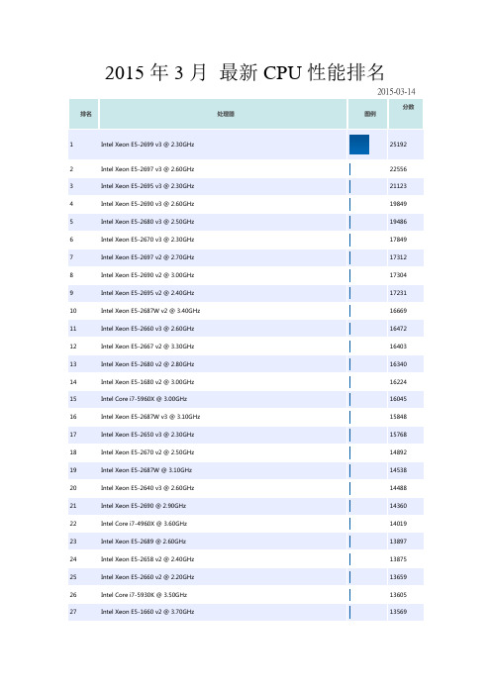491x695 pixels.
Task: Select Intel Xeon E5-2697 v3 @ 2.60GHz entry
Action: pos(147,169)
